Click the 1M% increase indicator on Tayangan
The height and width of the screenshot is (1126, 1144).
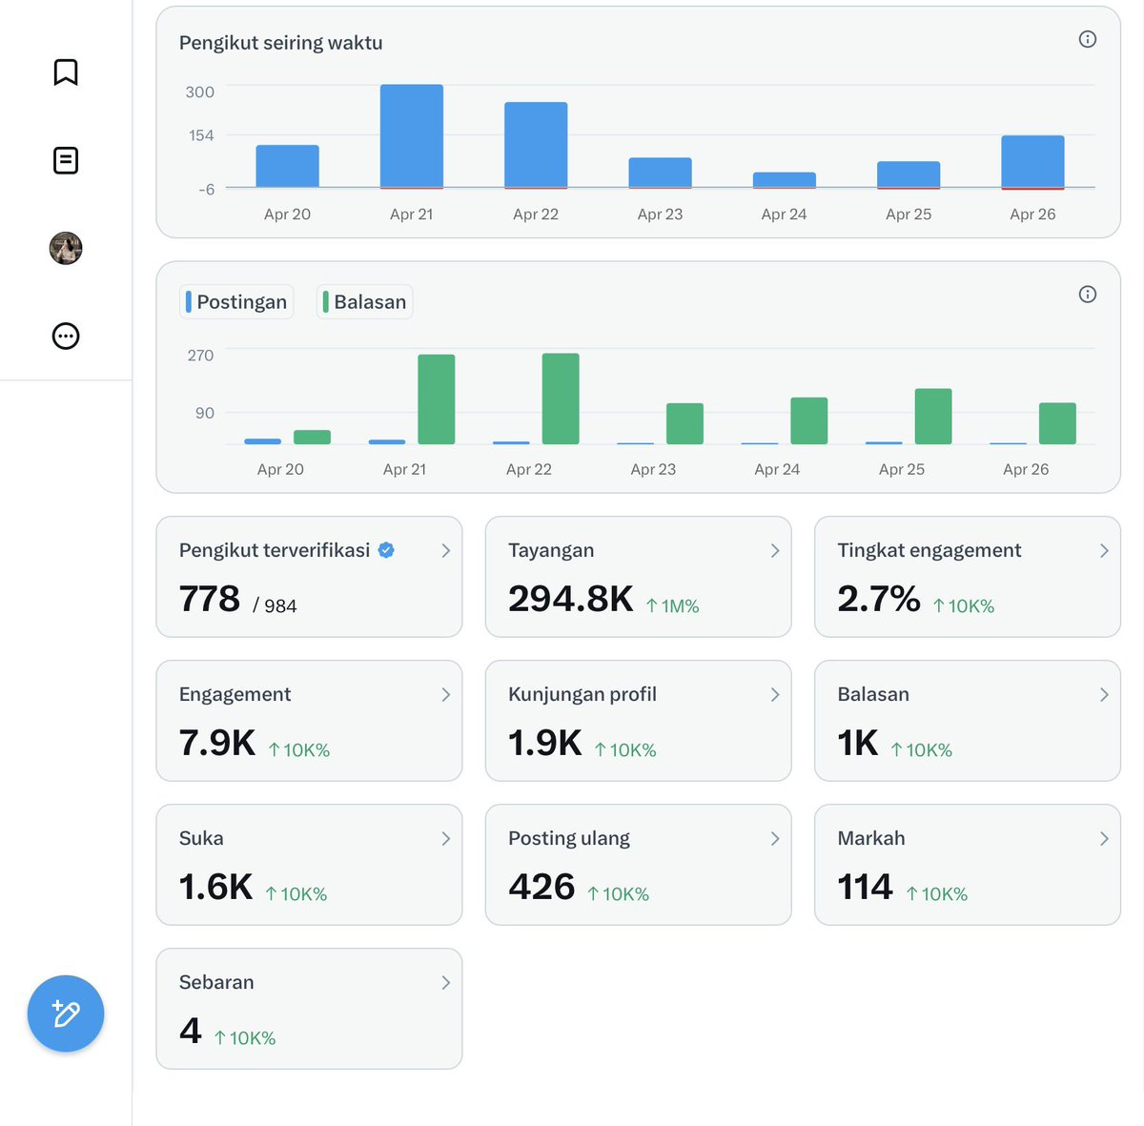tap(673, 606)
